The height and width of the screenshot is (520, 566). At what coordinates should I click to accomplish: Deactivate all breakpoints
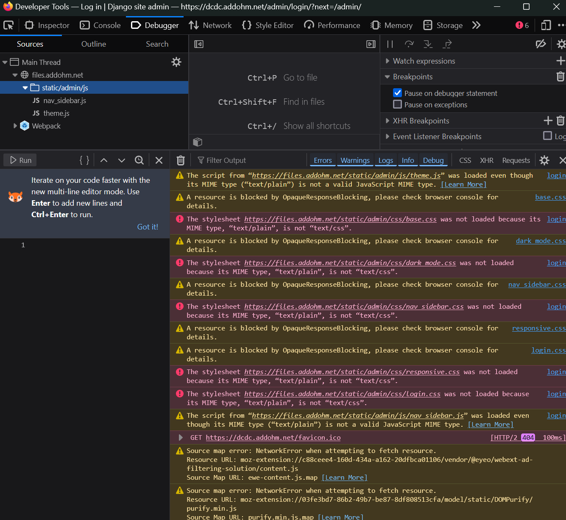[x=541, y=44]
